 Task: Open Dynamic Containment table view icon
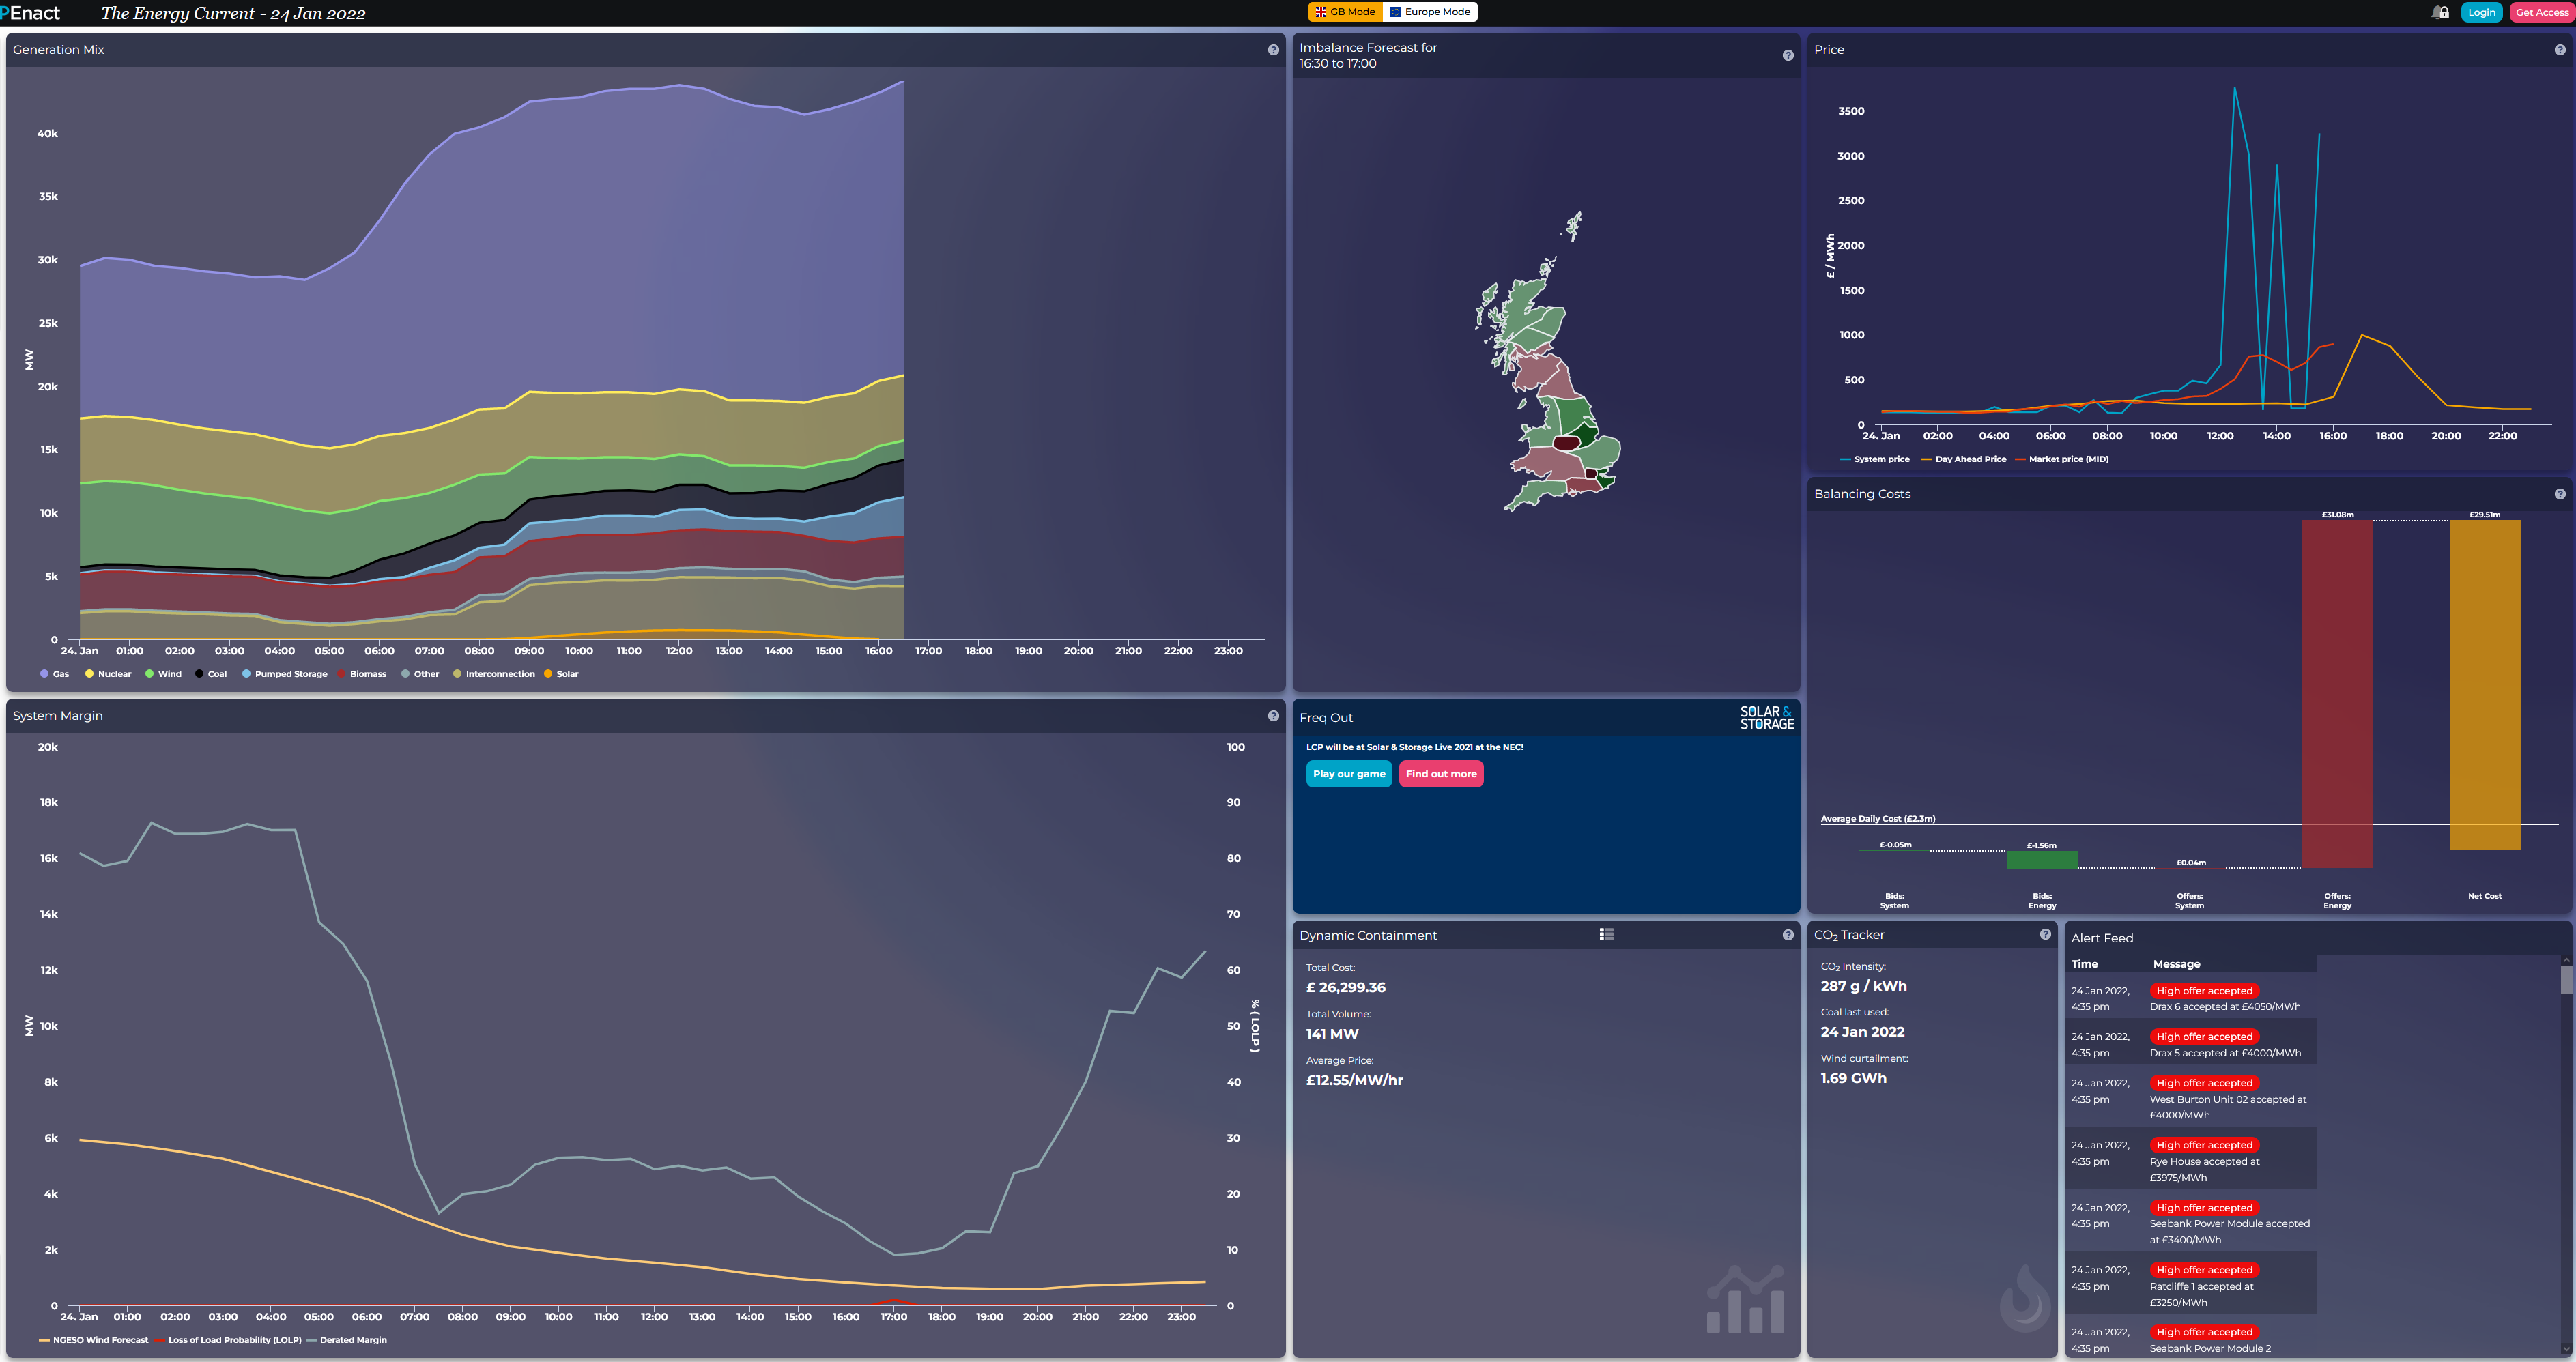1606,934
